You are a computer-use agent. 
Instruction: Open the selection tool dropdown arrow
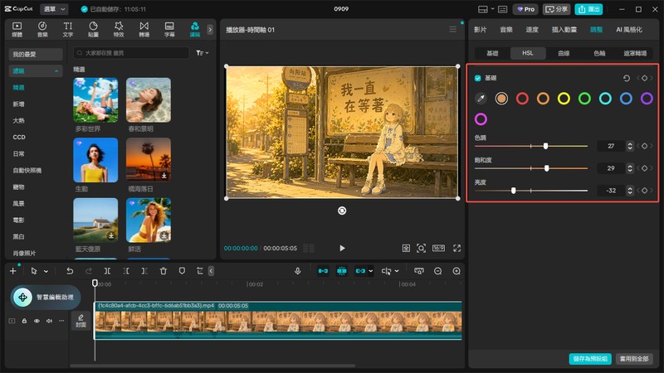46,272
